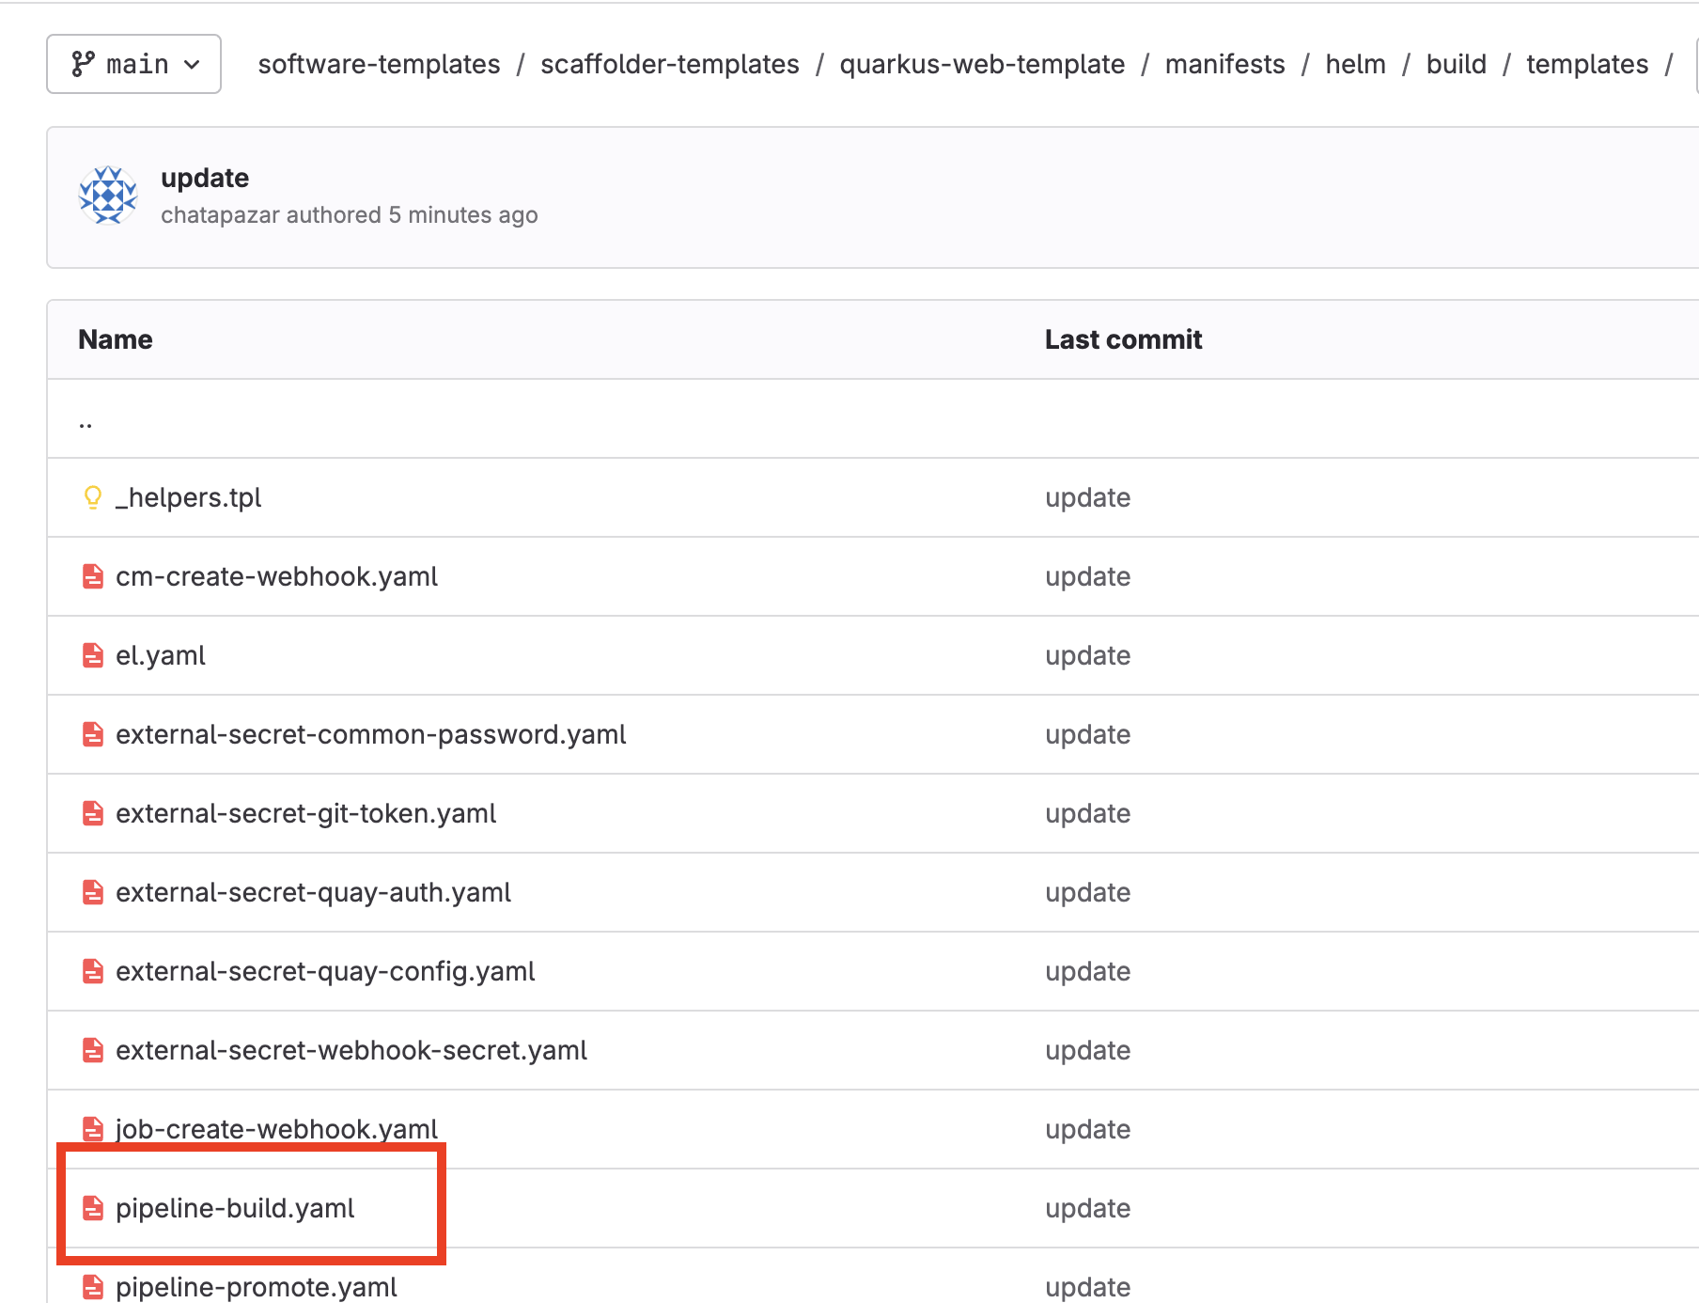The height and width of the screenshot is (1303, 1699).
Task: Navigate to build breadcrumb
Action: coord(1456,64)
